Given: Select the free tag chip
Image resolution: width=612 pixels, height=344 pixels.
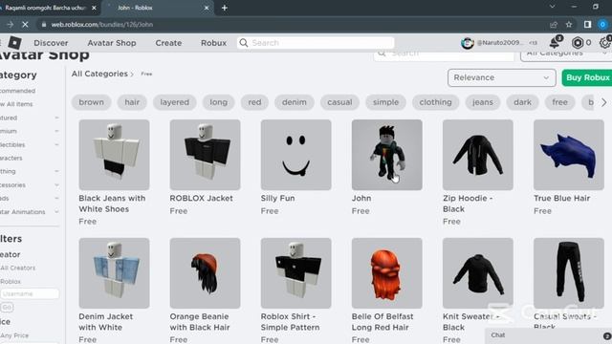Looking at the screenshot, I should [x=559, y=102].
